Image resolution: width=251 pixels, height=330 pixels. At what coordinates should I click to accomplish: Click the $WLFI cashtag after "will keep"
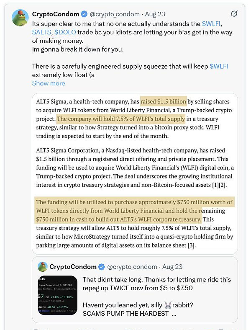[218, 67]
